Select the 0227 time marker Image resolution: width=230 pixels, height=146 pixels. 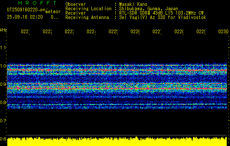pyautogui.click(x=157, y=31)
